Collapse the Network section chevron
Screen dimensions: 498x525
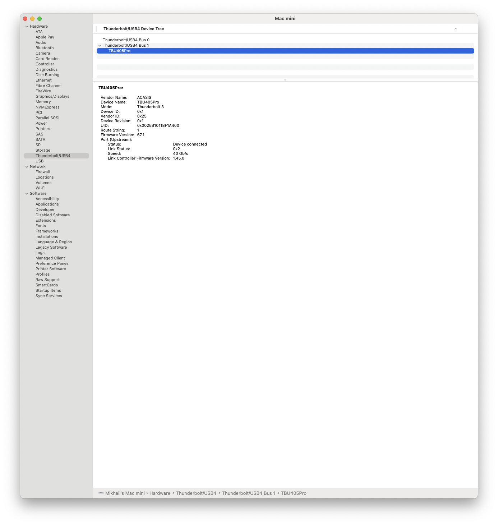[x=27, y=167]
